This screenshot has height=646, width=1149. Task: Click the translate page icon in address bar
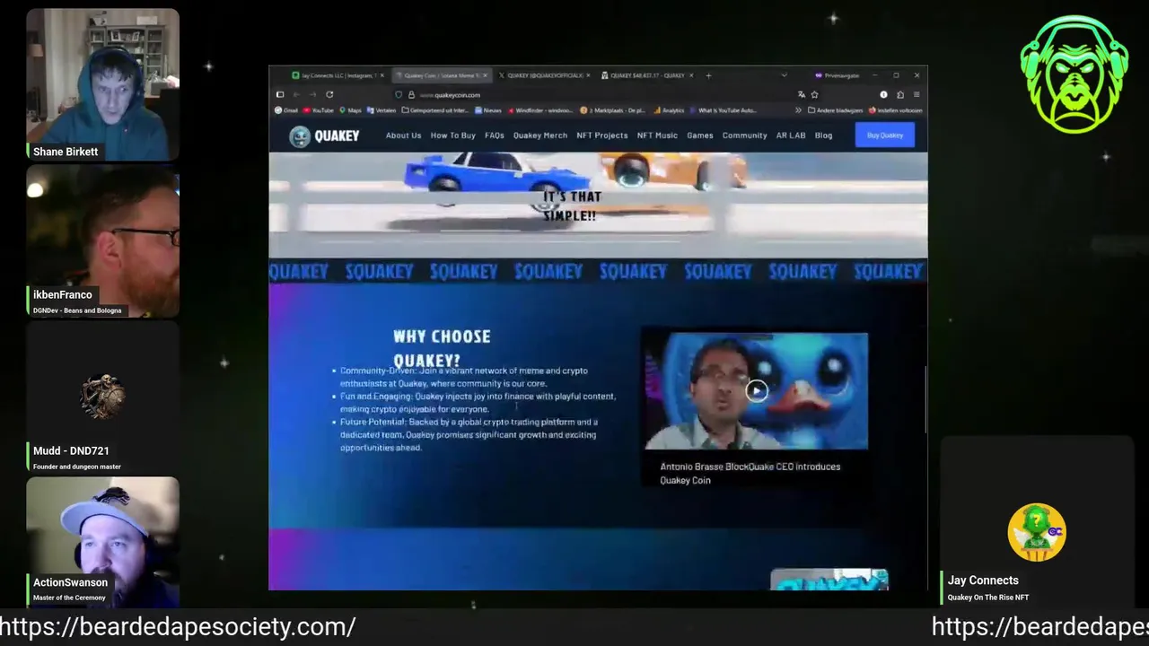click(x=801, y=94)
